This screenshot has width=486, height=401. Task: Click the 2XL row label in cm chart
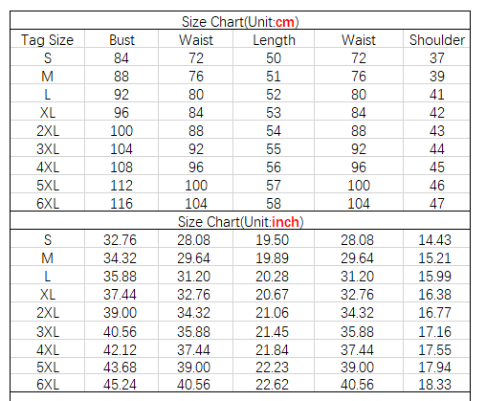(x=48, y=130)
